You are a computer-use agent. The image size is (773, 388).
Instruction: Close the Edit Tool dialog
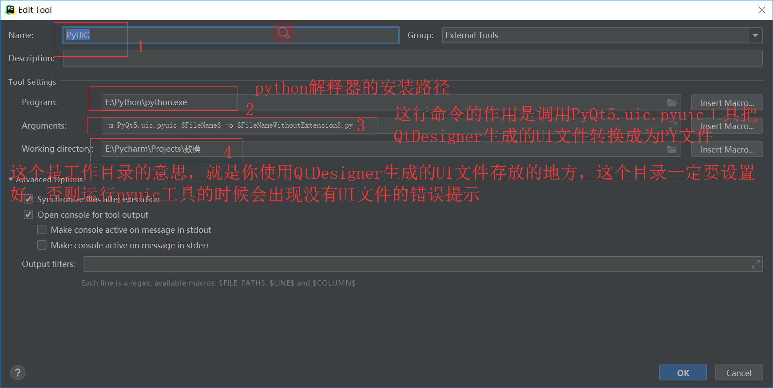pyautogui.click(x=761, y=10)
